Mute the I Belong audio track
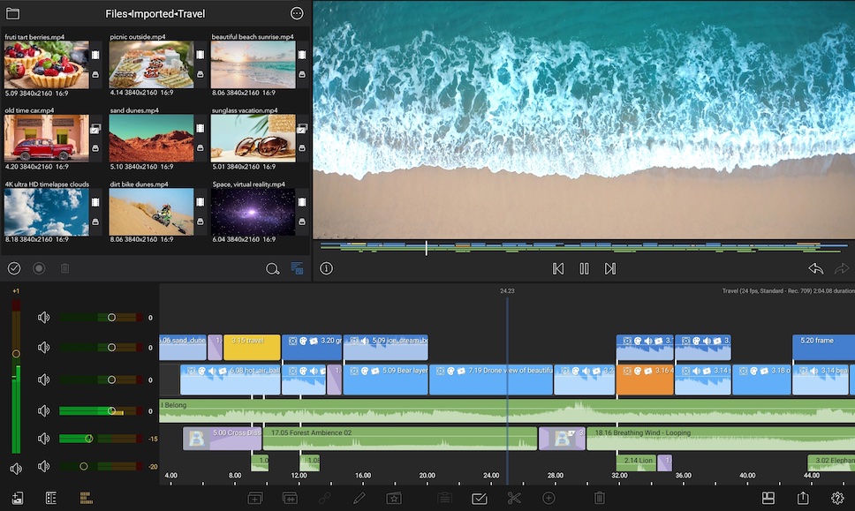 [x=43, y=410]
